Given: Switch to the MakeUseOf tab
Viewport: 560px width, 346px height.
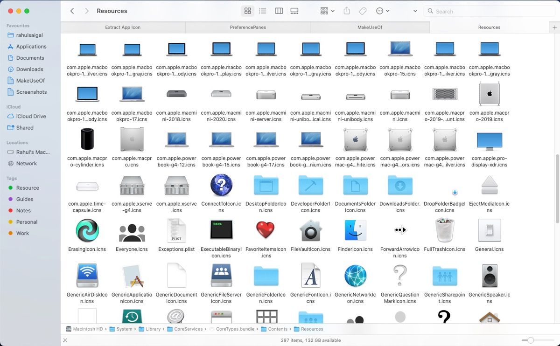Looking at the screenshot, I should pos(370,27).
